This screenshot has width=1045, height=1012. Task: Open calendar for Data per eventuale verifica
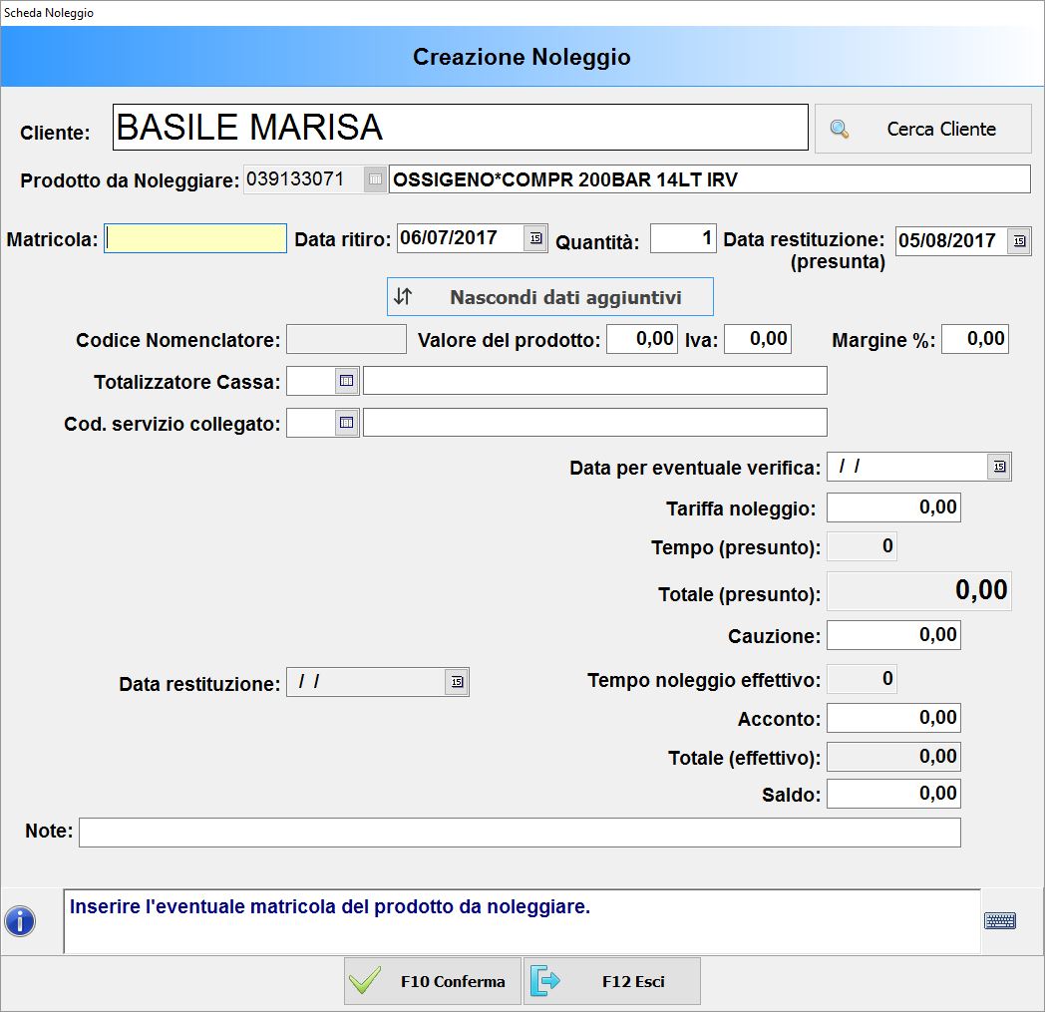point(999,467)
